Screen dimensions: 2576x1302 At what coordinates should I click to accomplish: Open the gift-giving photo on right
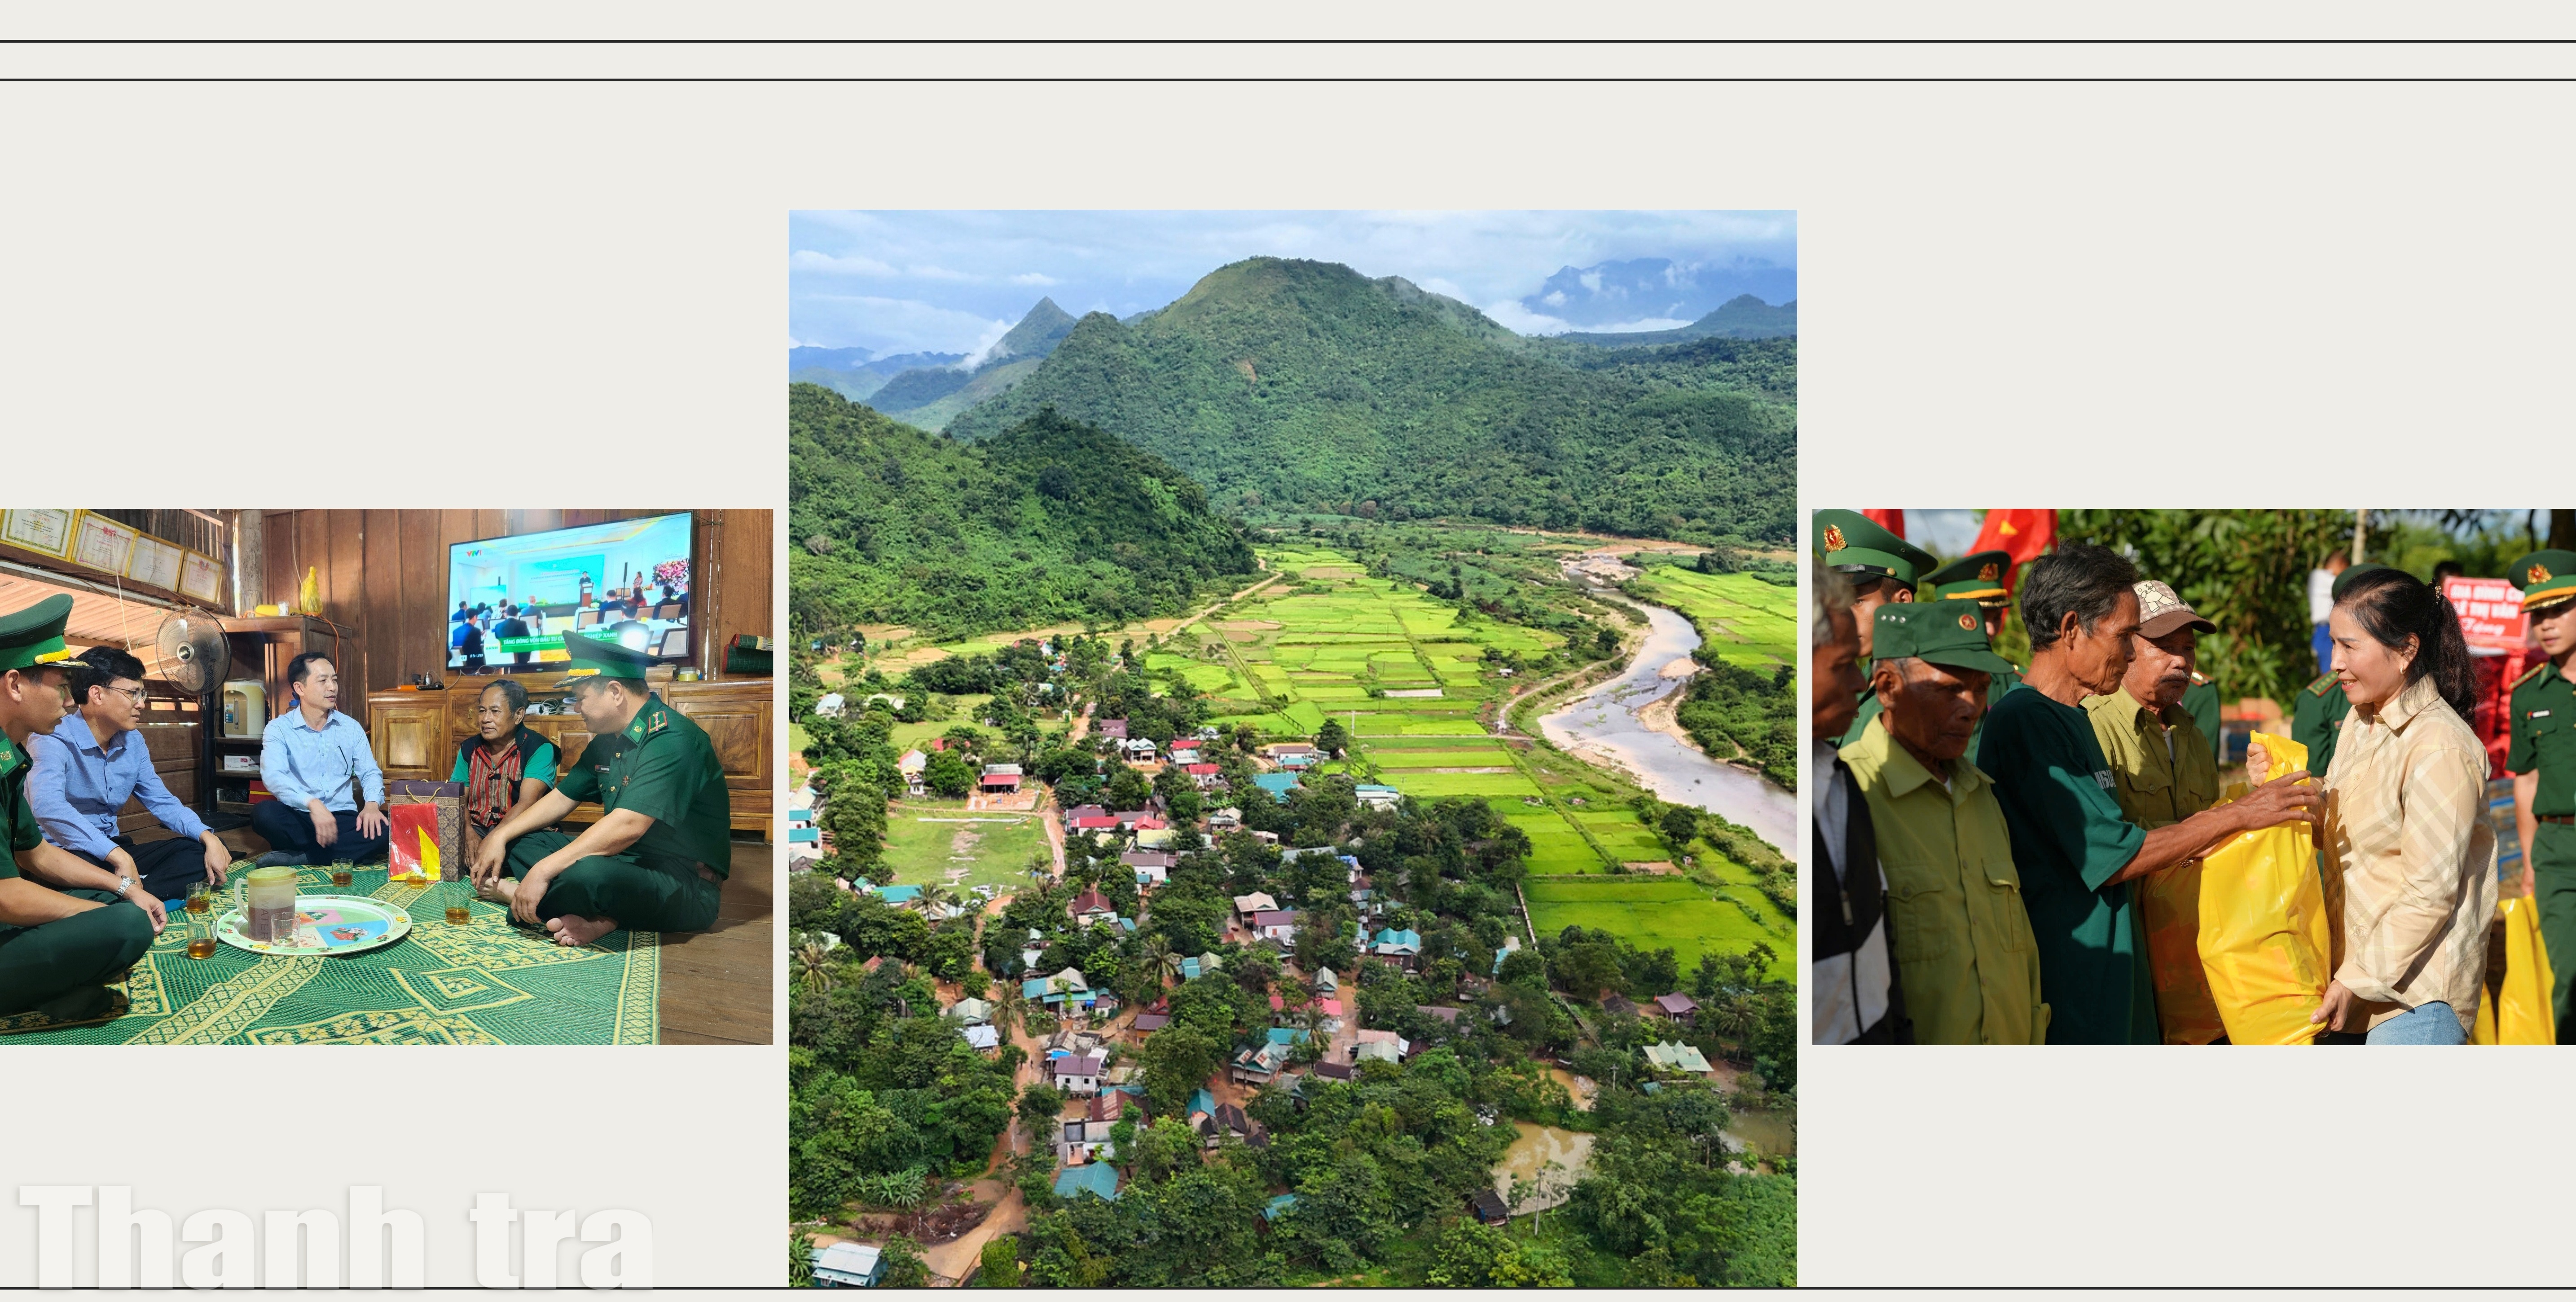point(2194,777)
